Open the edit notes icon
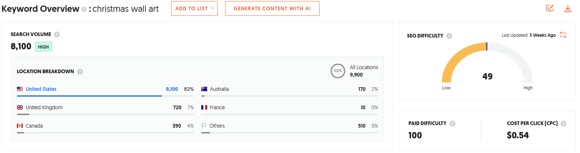580x153 pixels. coord(550,8)
